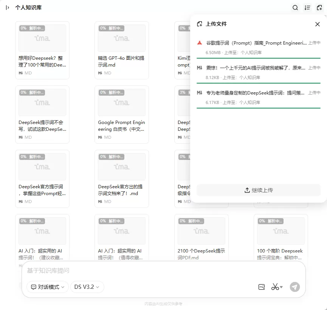Click the scissors screenshot tool icon
Image resolution: width=327 pixels, height=310 pixels.
click(275, 287)
